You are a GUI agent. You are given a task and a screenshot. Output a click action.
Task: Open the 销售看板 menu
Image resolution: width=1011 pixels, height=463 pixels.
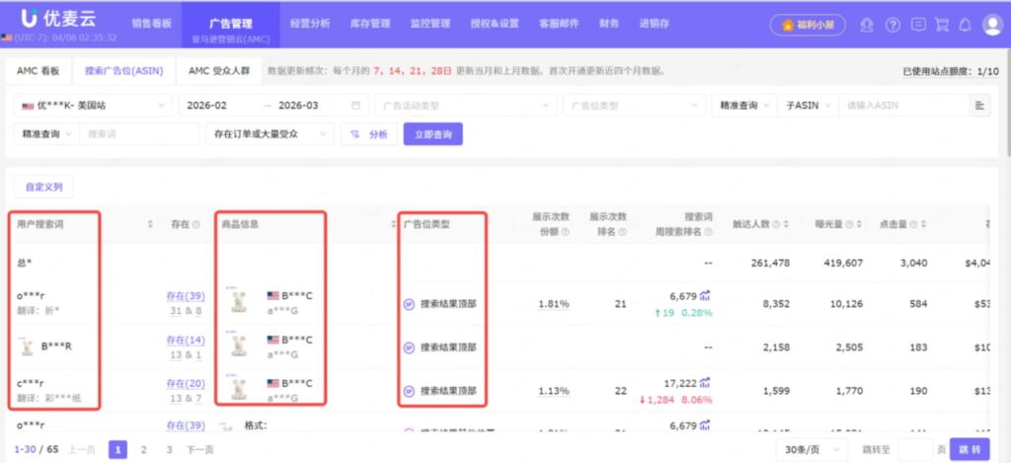[x=151, y=24]
